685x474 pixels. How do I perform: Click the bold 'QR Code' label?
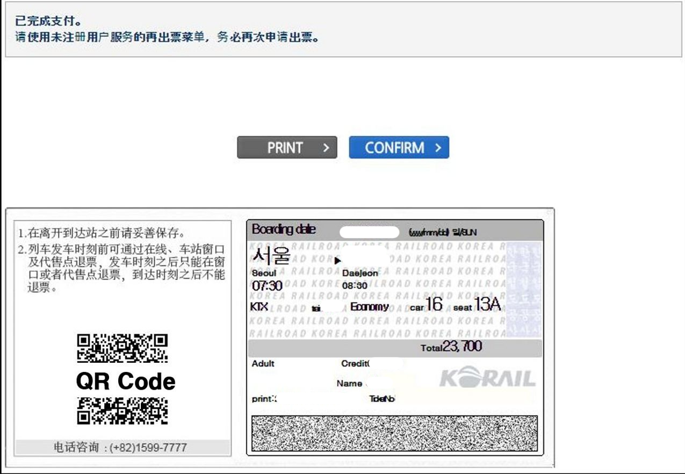[x=126, y=381]
